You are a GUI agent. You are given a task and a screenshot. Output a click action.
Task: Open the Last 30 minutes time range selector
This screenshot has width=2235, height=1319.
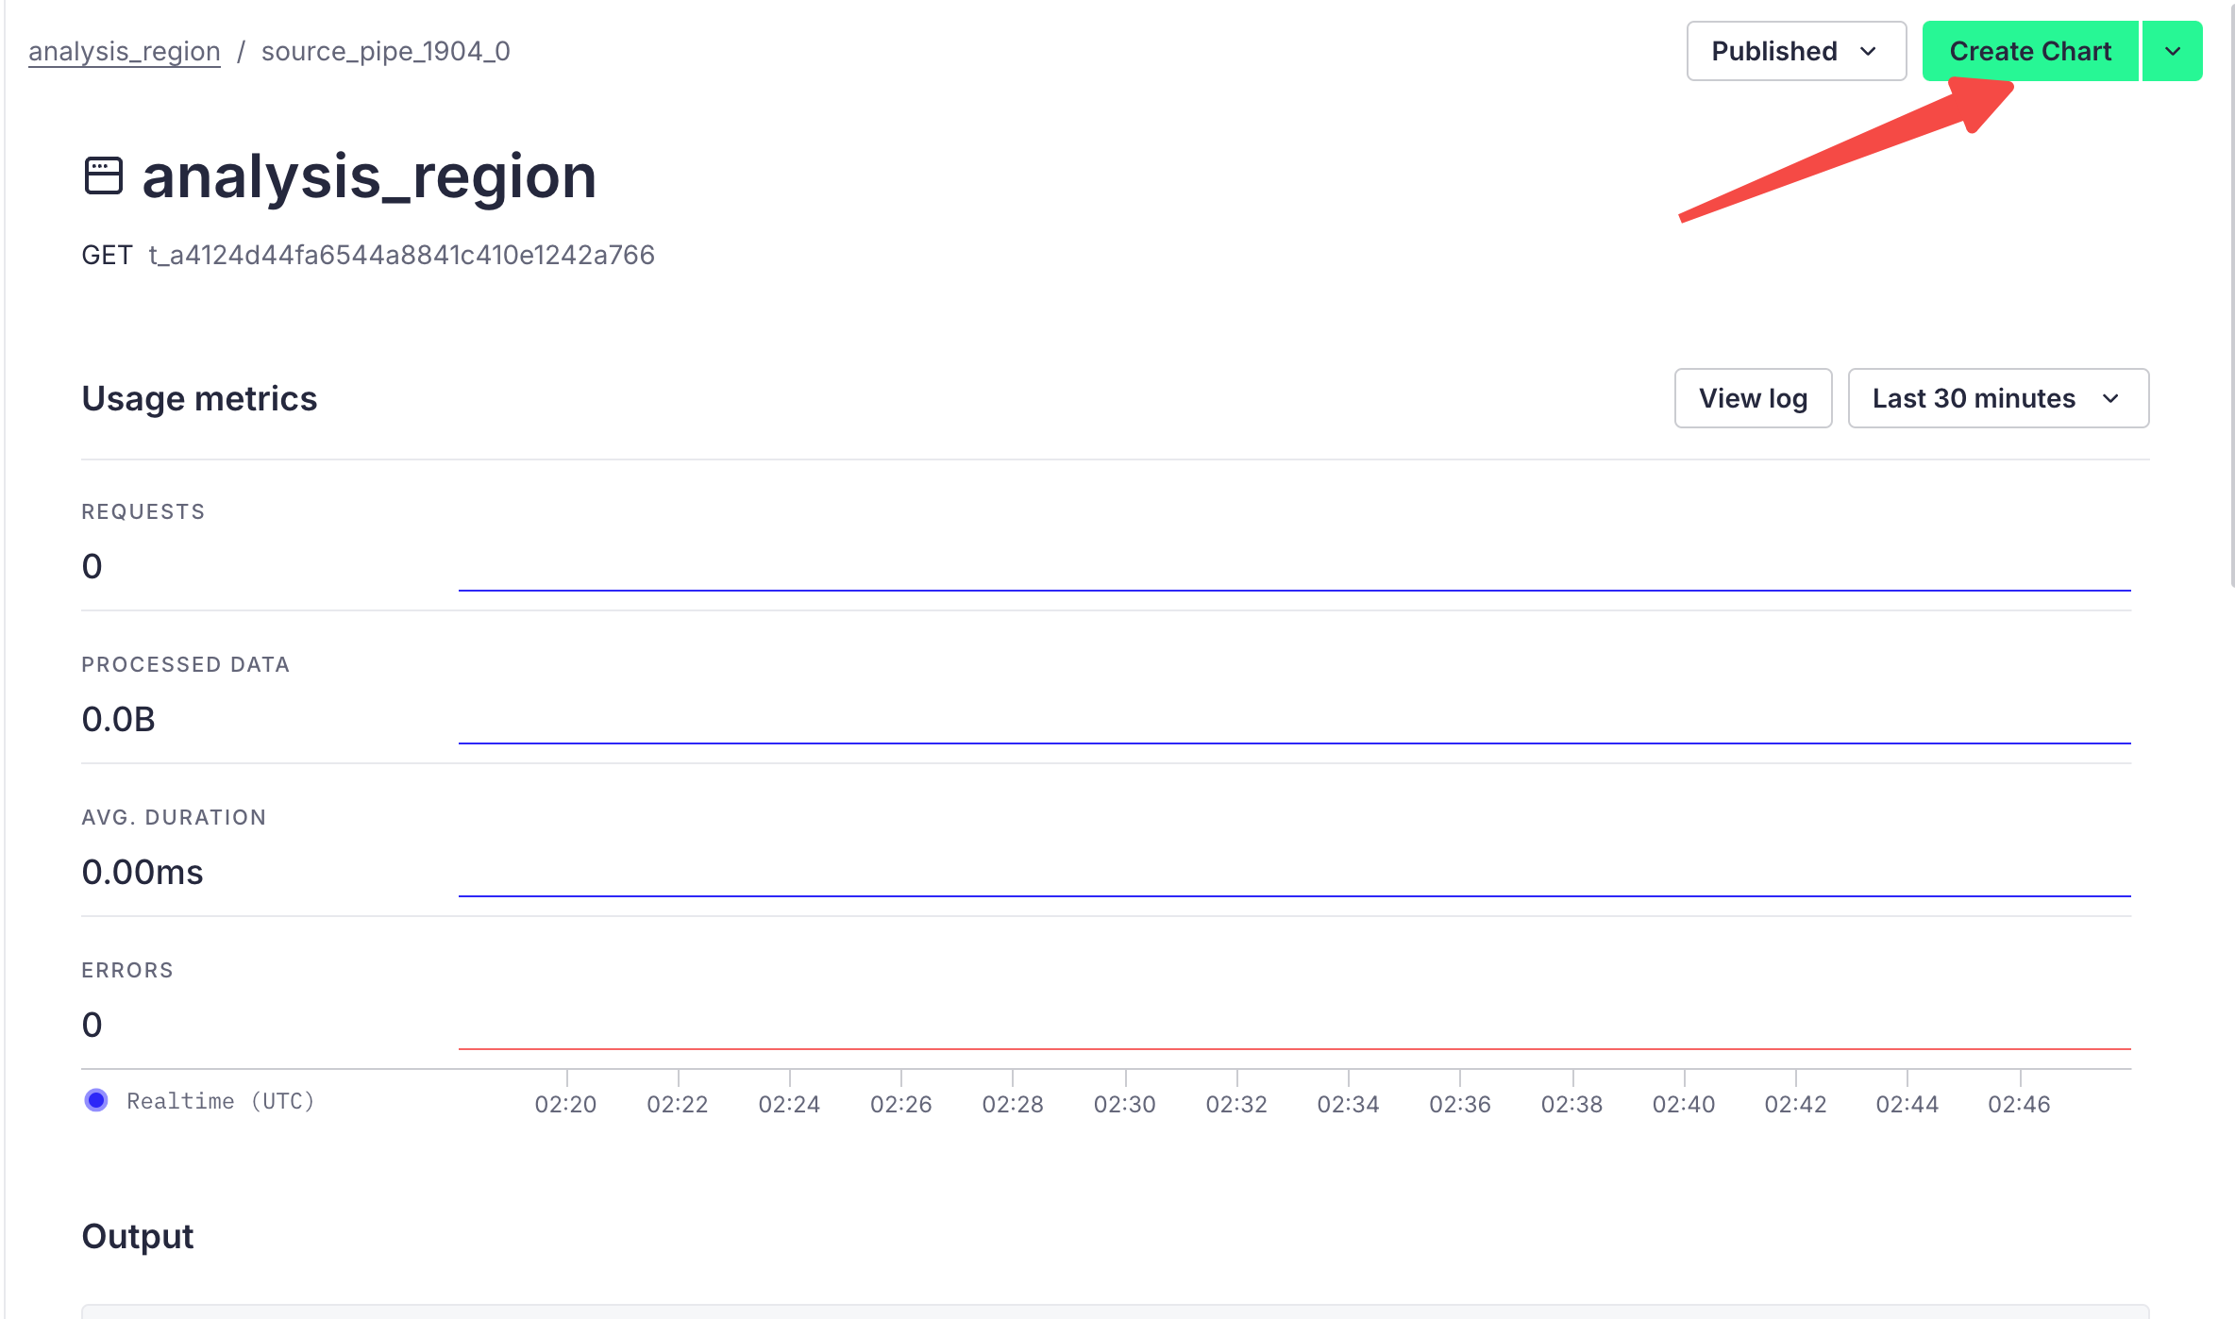pyautogui.click(x=1997, y=398)
